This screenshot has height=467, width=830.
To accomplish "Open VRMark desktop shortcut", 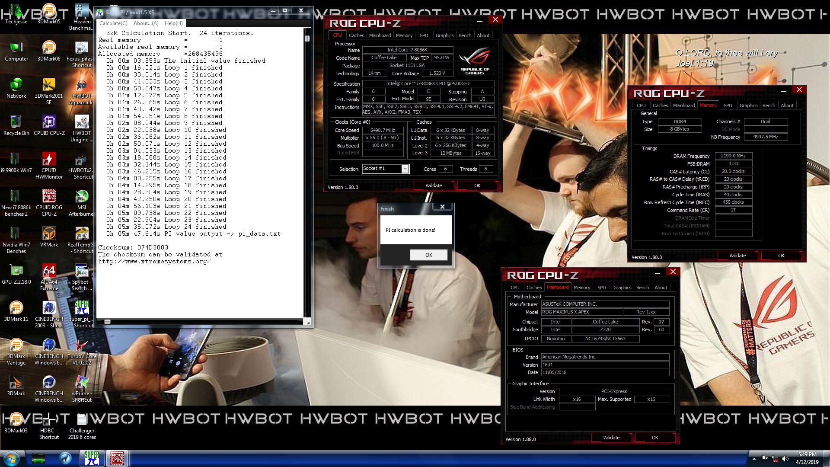I will coord(49,237).
